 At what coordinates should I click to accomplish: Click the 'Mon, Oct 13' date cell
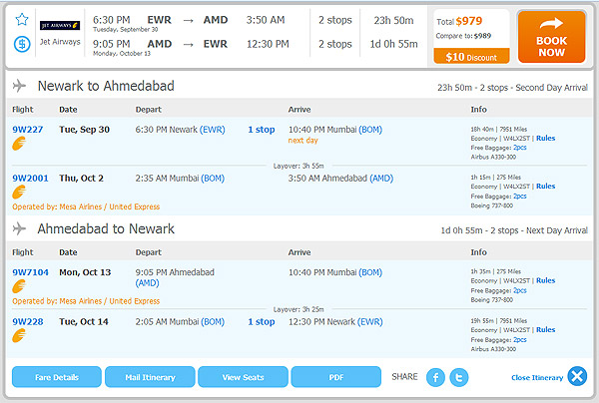85,272
